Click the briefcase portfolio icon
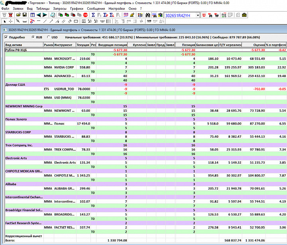This screenshot has height=245, width=287. point(244,15)
